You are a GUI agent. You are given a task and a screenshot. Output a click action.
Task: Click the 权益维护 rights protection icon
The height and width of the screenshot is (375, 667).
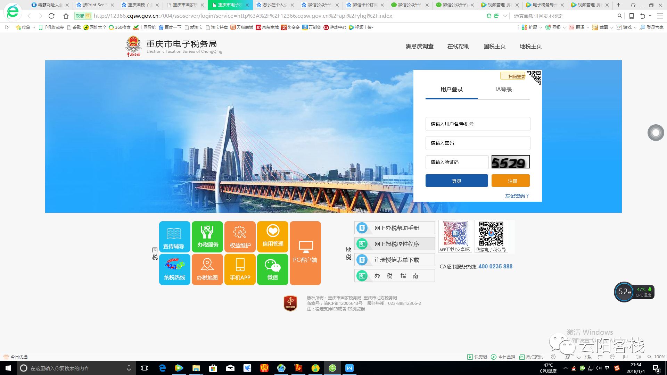click(240, 237)
